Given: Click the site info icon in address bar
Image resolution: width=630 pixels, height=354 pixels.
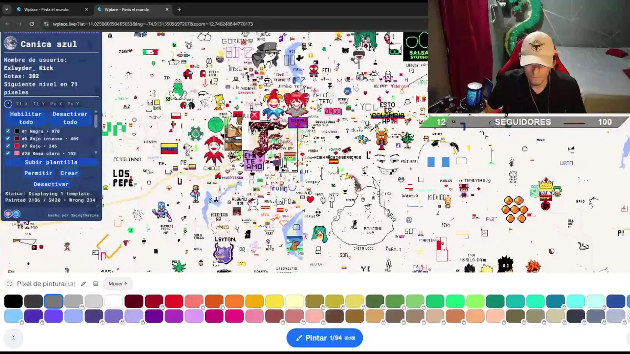Looking at the screenshot, I should [x=46, y=24].
